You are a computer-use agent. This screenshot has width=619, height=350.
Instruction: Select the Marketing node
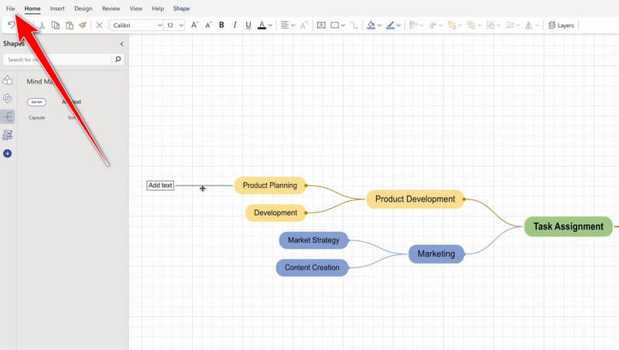coord(436,254)
